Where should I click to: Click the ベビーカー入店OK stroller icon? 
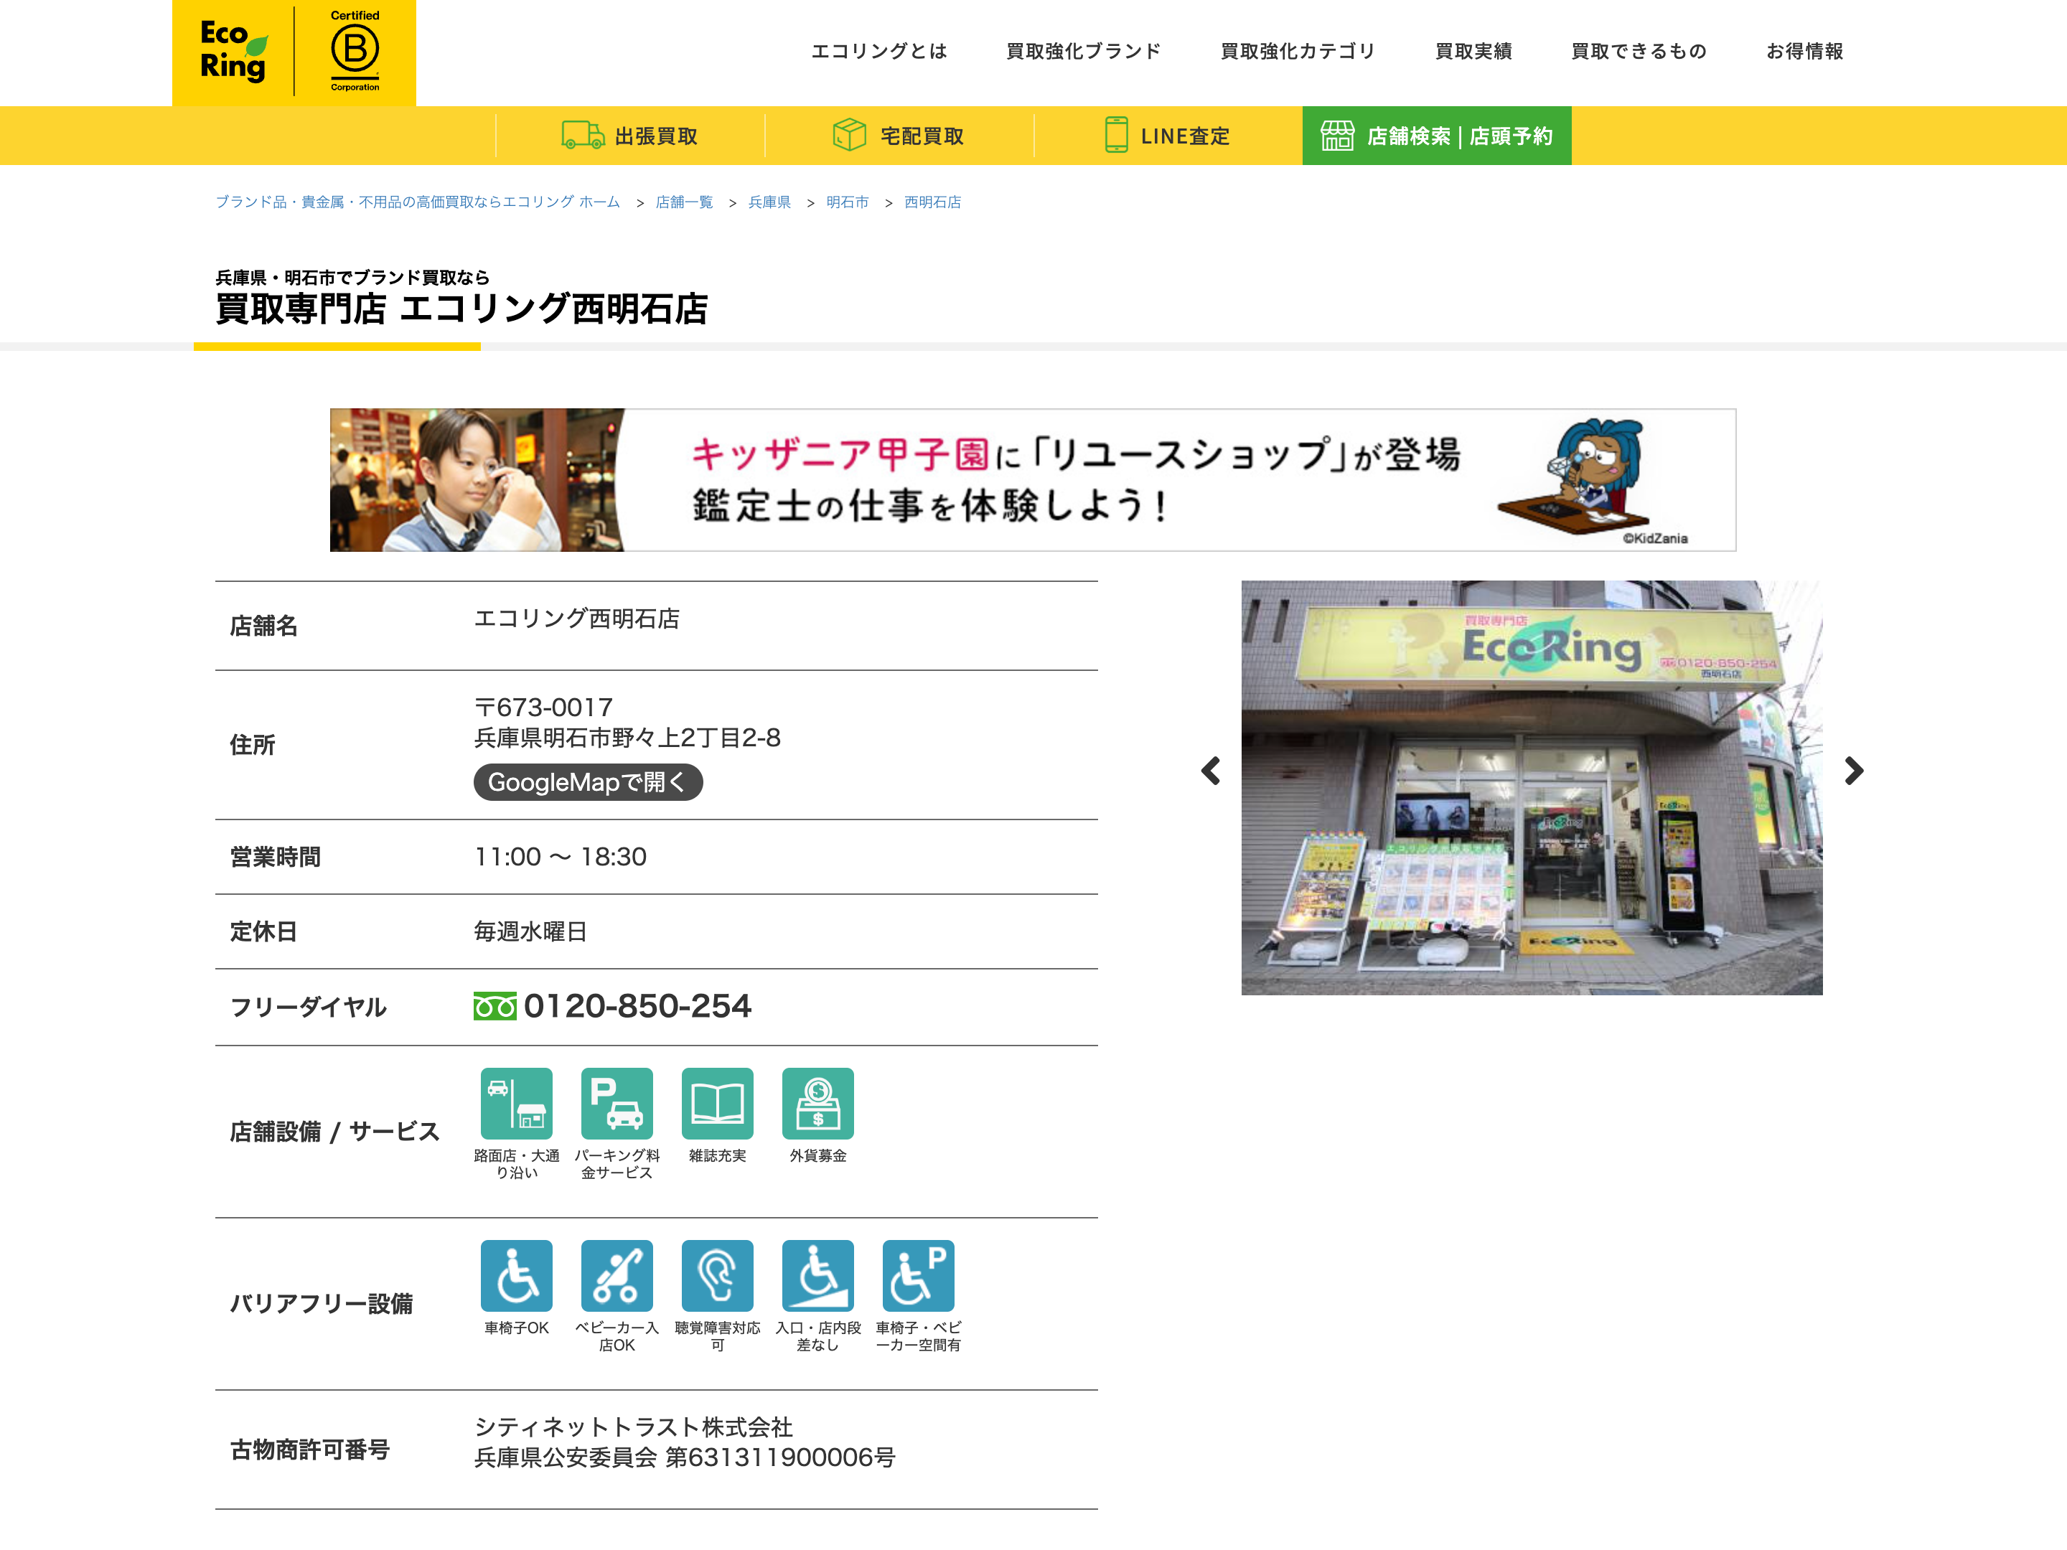click(x=617, y=1277)
